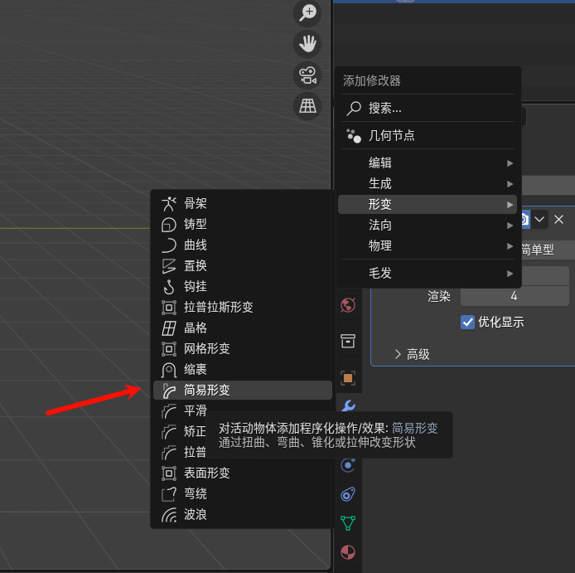This screenshot has height=573, width=575.
Task: Open the Collection properties archive box icon
Action: [348, 342]
